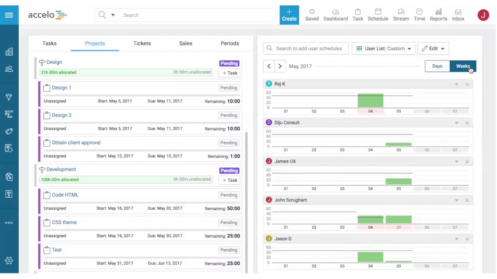This screenshot has width=497, height=279.
Task: Expand the search type dropdown arrow
Action: click(x=113, y=15)
